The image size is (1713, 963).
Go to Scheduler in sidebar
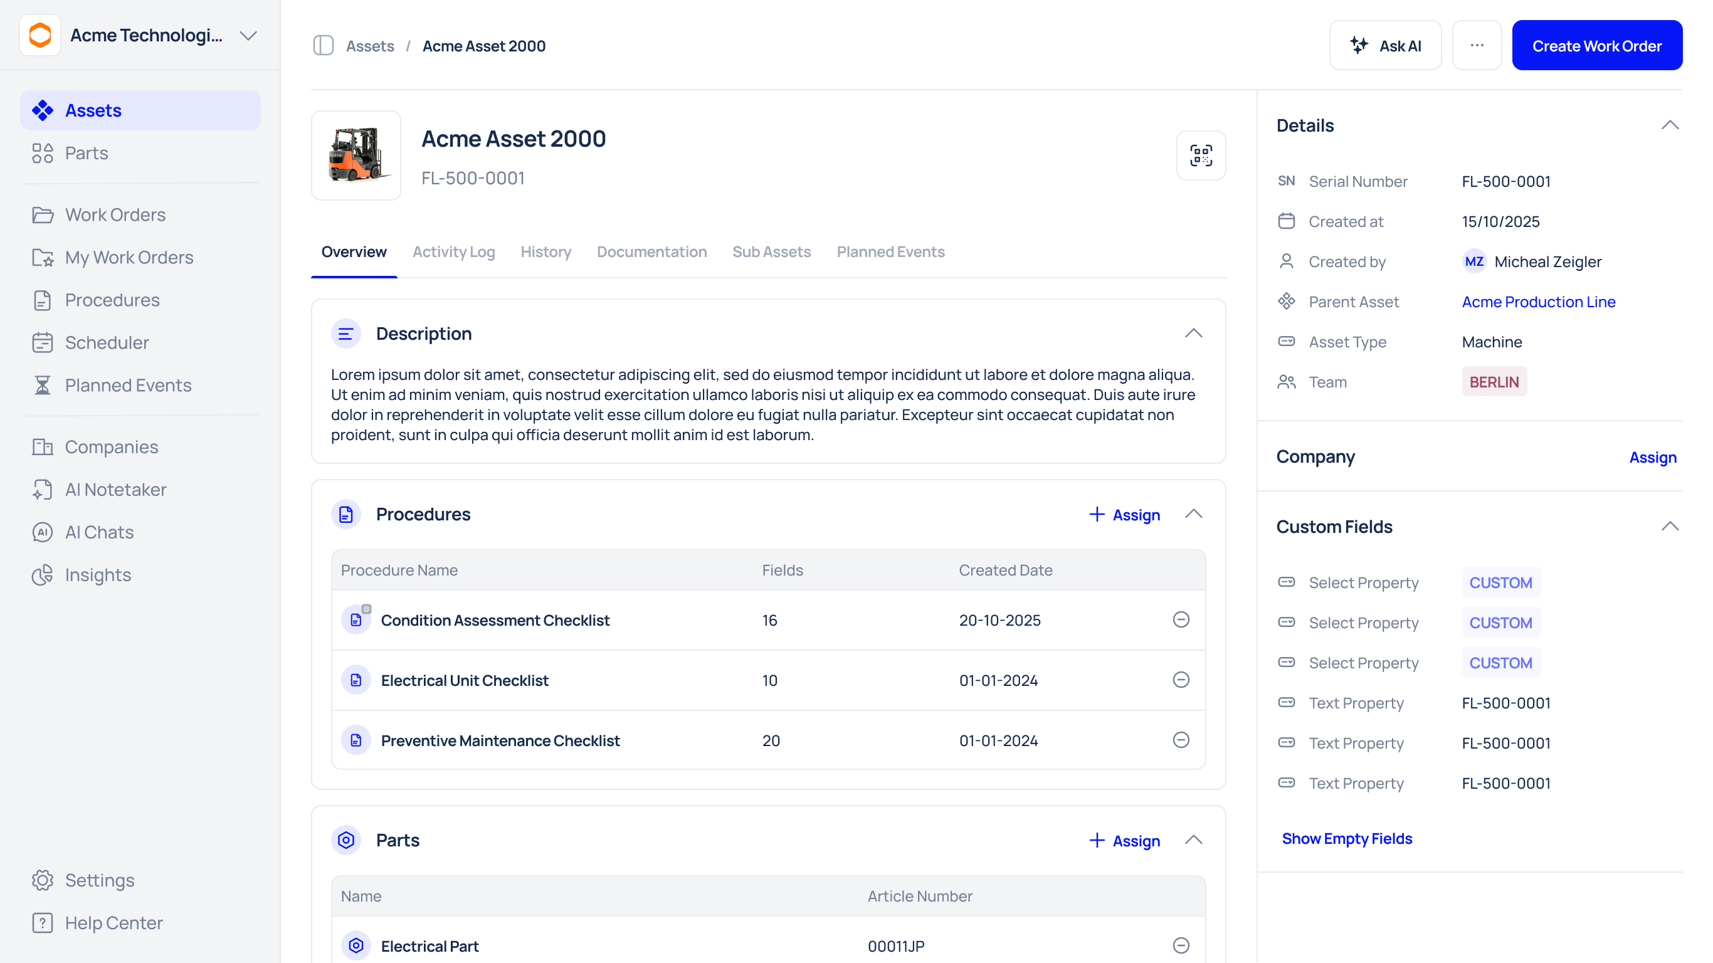point(107,342)
